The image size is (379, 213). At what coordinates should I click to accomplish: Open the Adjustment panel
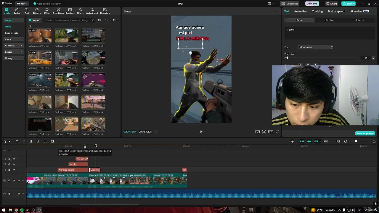point(92,11)
